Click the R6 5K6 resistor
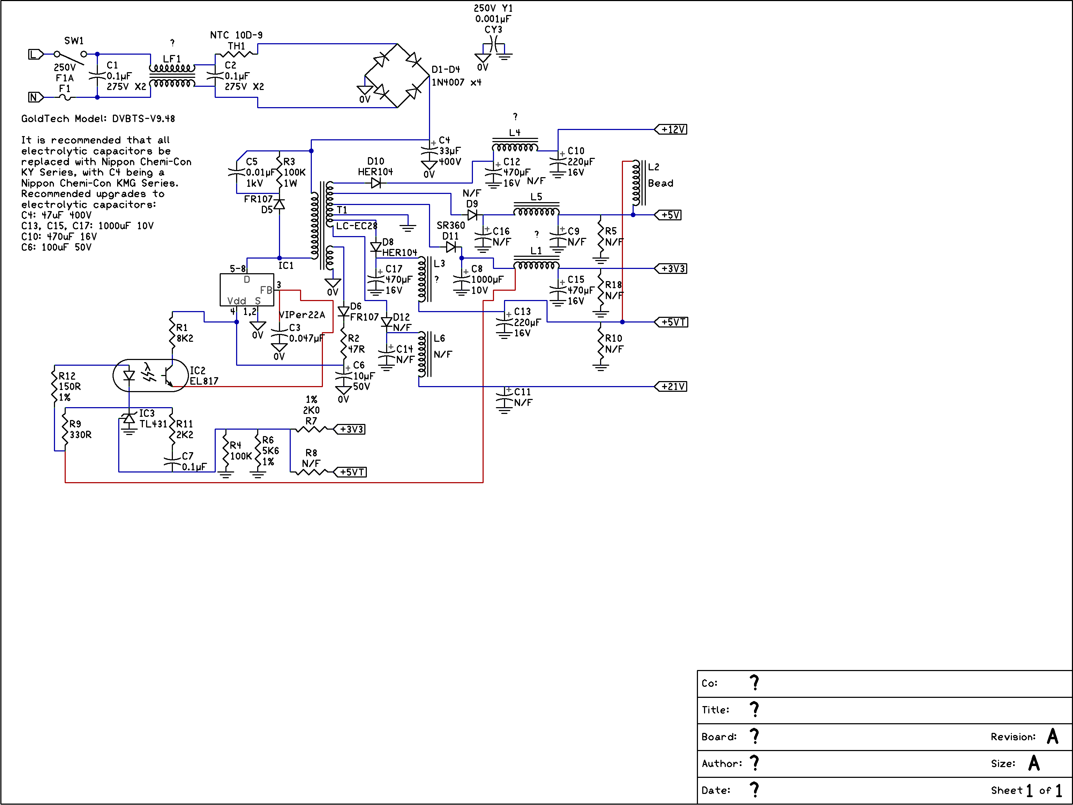1073x805 pixels. click(x=258, y=450)
